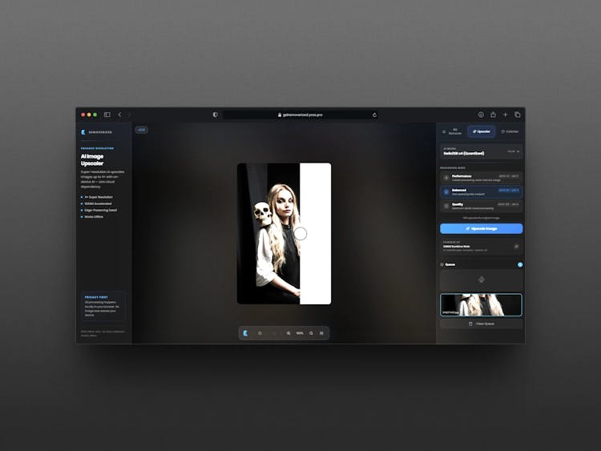601x451 pixels.
Task: Click the before/after comparison slider handle
Action: click(300, 233)
